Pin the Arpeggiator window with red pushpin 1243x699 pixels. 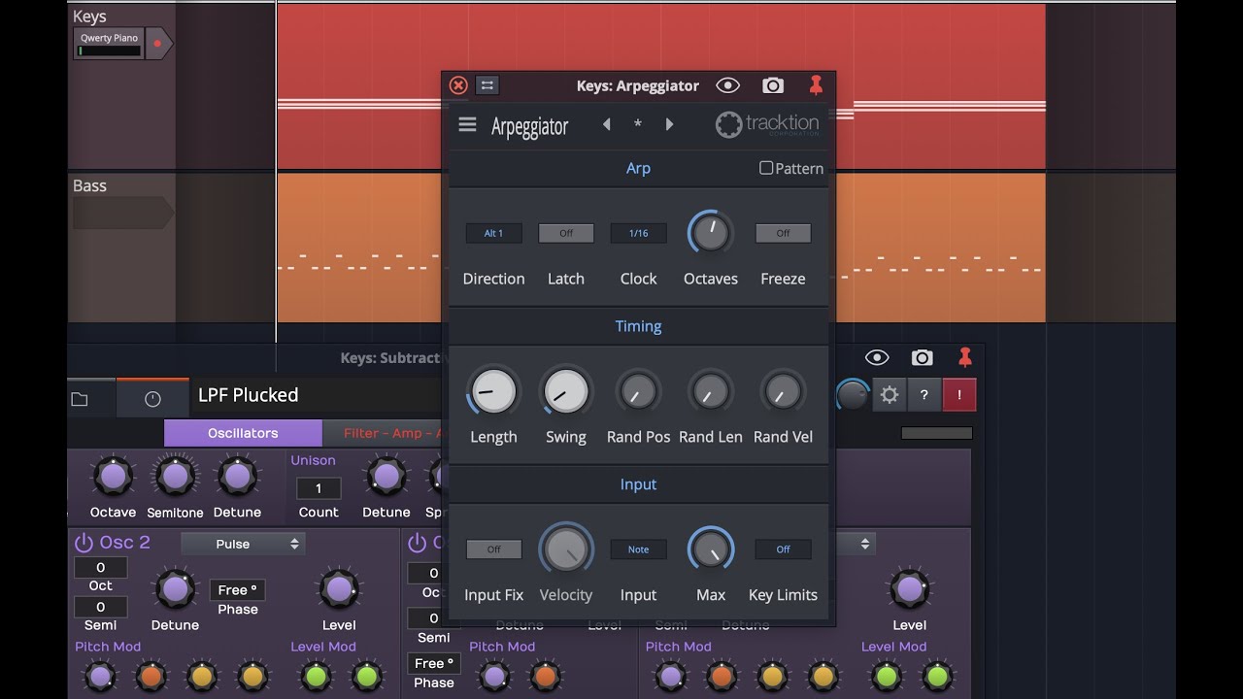coord(816,85)
